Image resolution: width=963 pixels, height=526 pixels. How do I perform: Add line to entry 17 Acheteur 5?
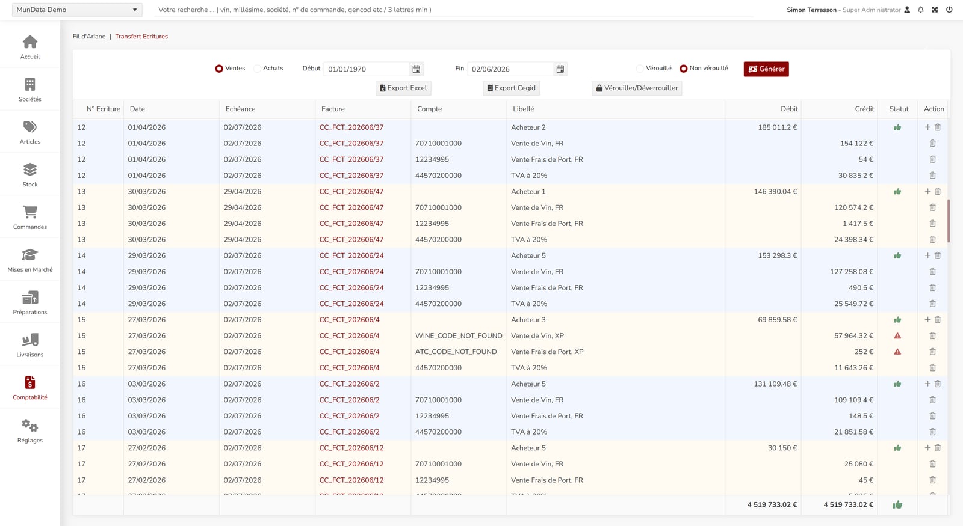927,448
